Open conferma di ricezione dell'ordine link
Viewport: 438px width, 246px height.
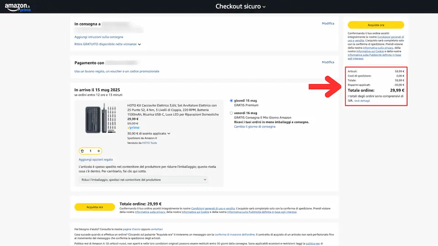coord(235,235)
